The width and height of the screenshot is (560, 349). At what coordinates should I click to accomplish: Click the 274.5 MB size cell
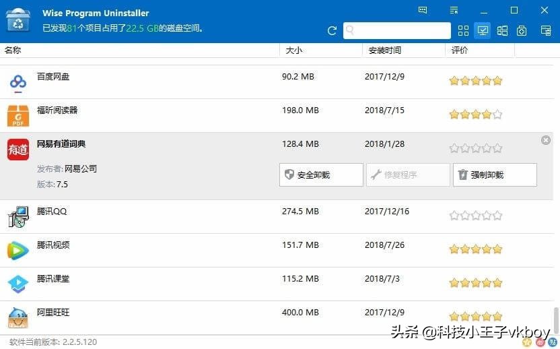click(x=300, y=212)
